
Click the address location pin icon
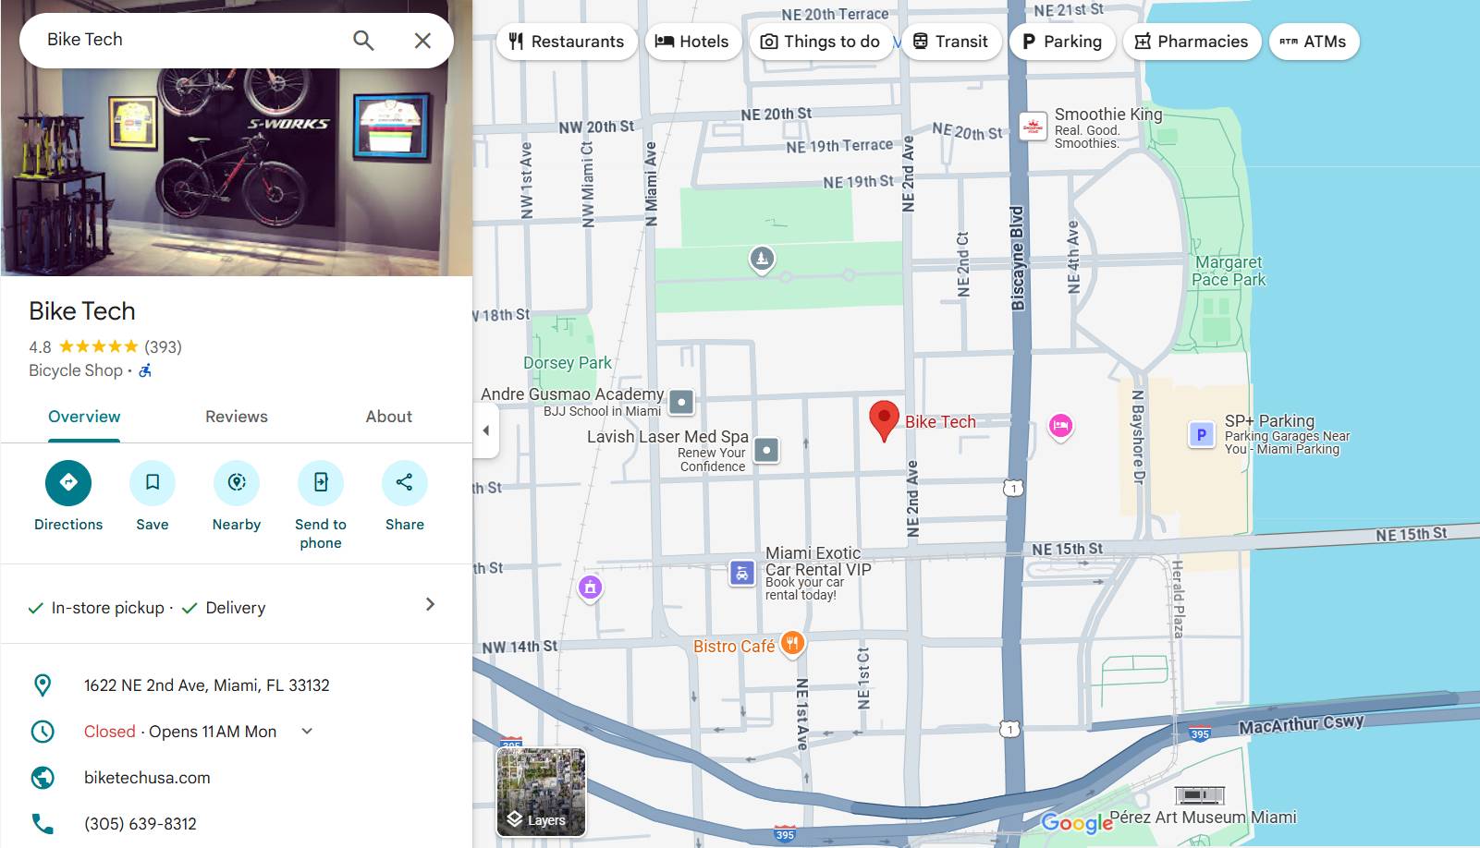(x=43, y=684)
